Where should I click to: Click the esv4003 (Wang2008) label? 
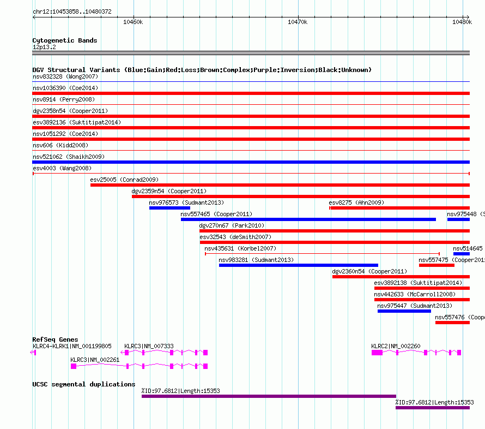pos(62,168)
